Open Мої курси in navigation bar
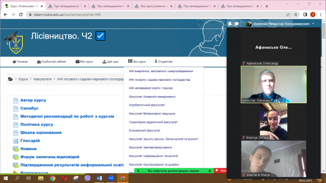 pos(84,62)
